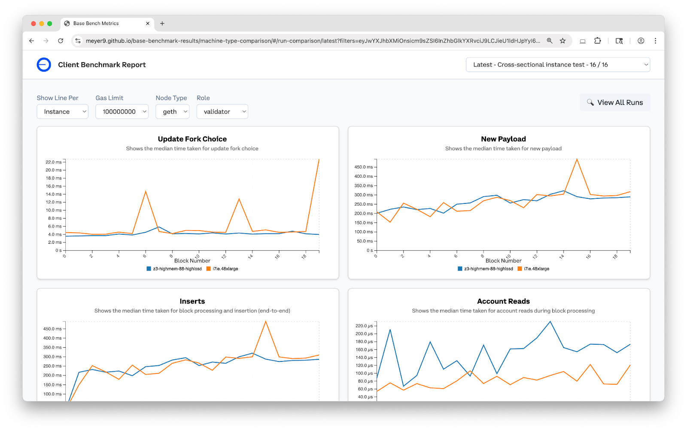The width and height of the screenshot is (687, 431).
Task: Reload the page with refresh icon
Action: tap(61, 41)
